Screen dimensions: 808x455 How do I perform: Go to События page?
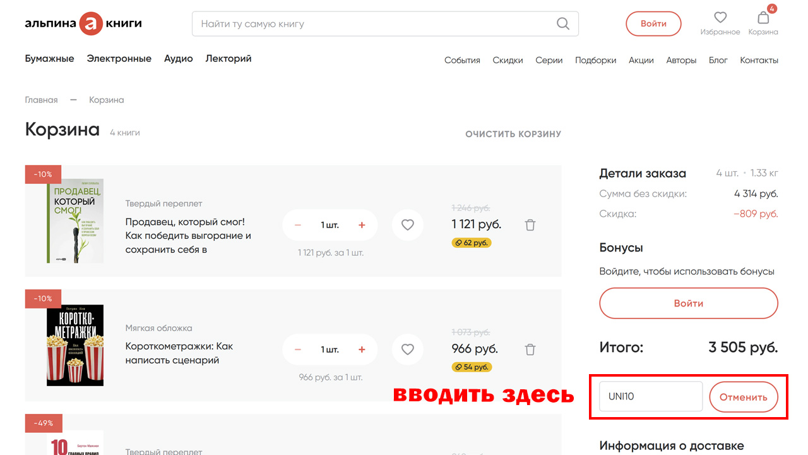pos(462,61)
